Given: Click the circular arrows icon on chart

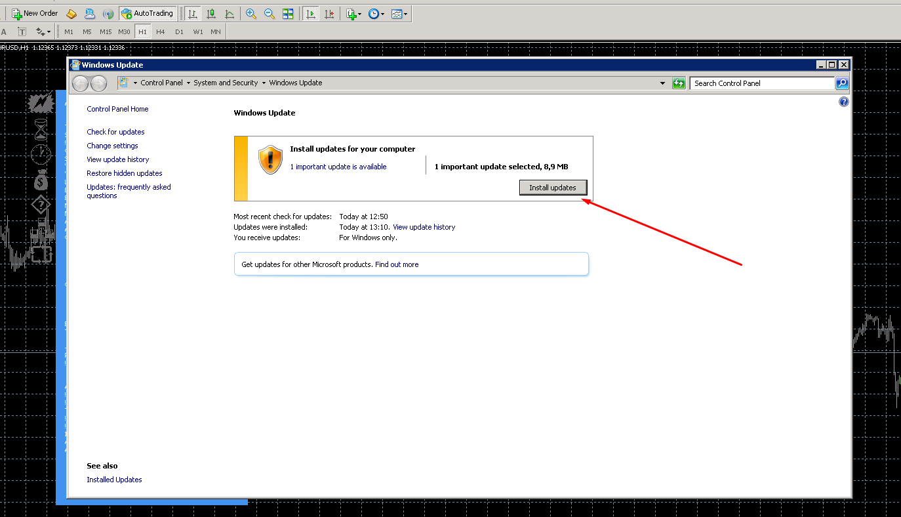Looking at the screenshot, I should point(41,253).
